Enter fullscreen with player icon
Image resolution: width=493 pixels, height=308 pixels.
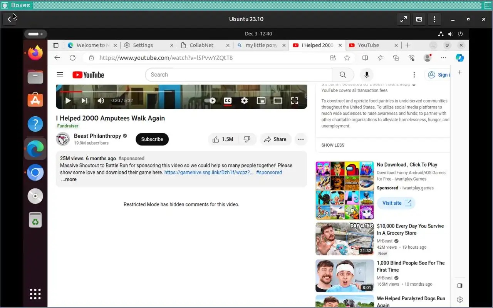[295, 101]
